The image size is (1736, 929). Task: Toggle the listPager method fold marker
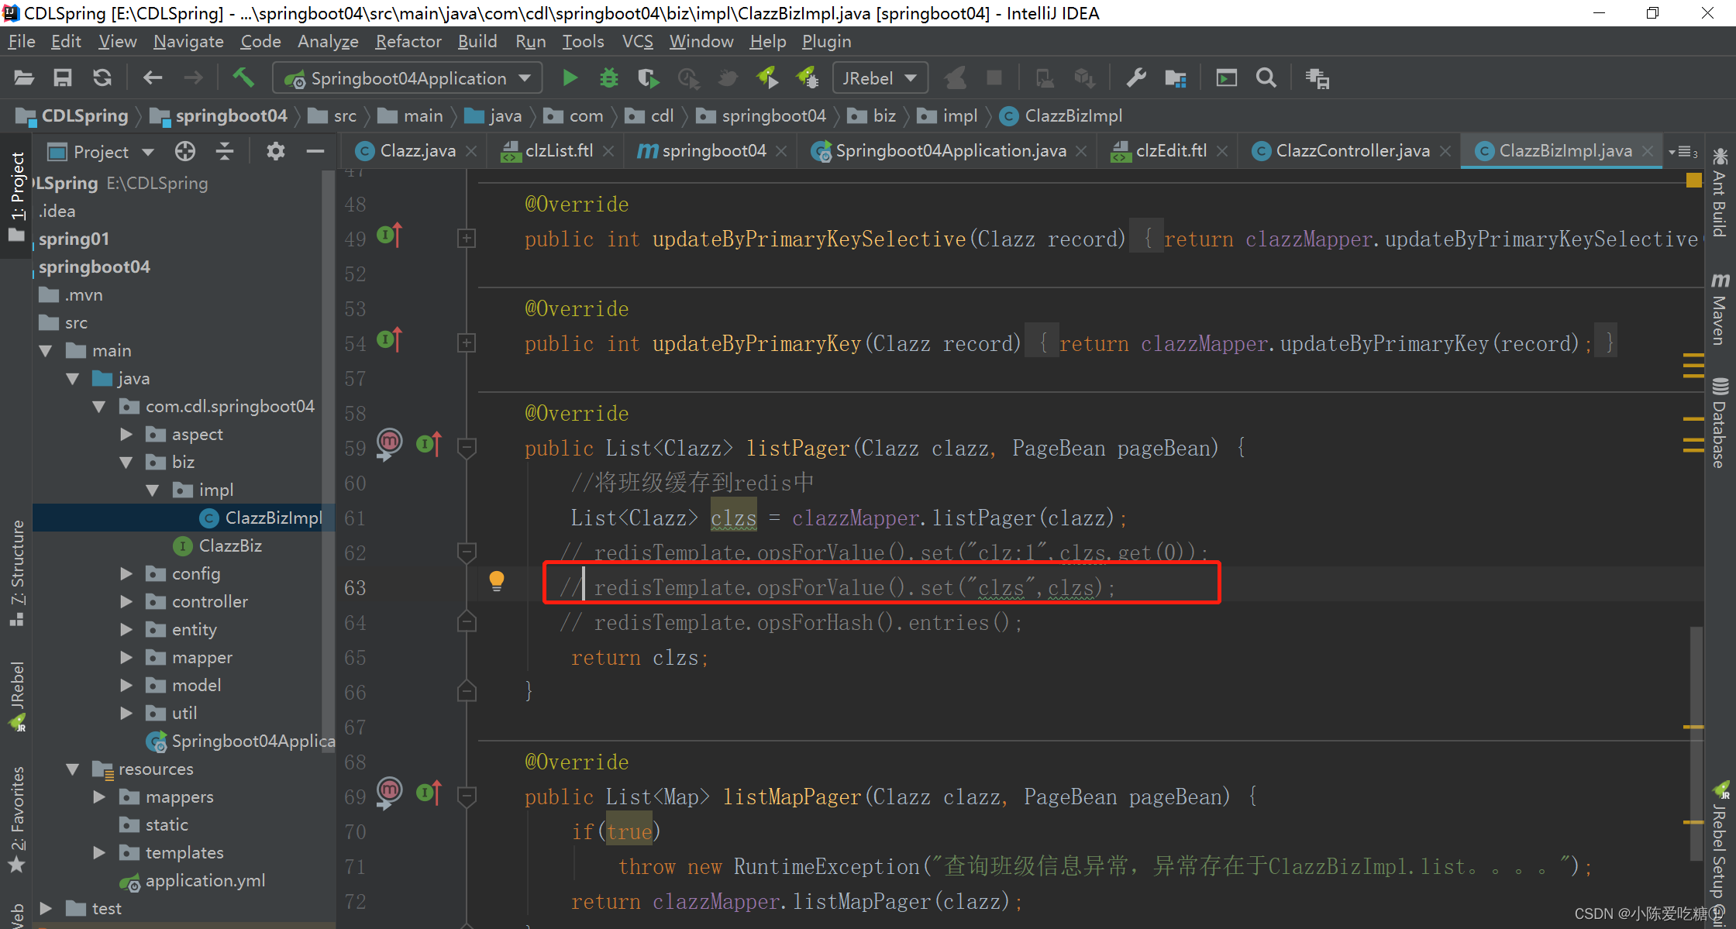point(467,448)
